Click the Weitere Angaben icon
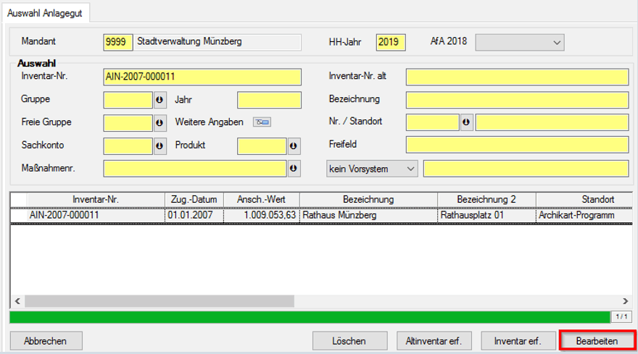Screen dimensions: 638x354 (x=261, y=122)
